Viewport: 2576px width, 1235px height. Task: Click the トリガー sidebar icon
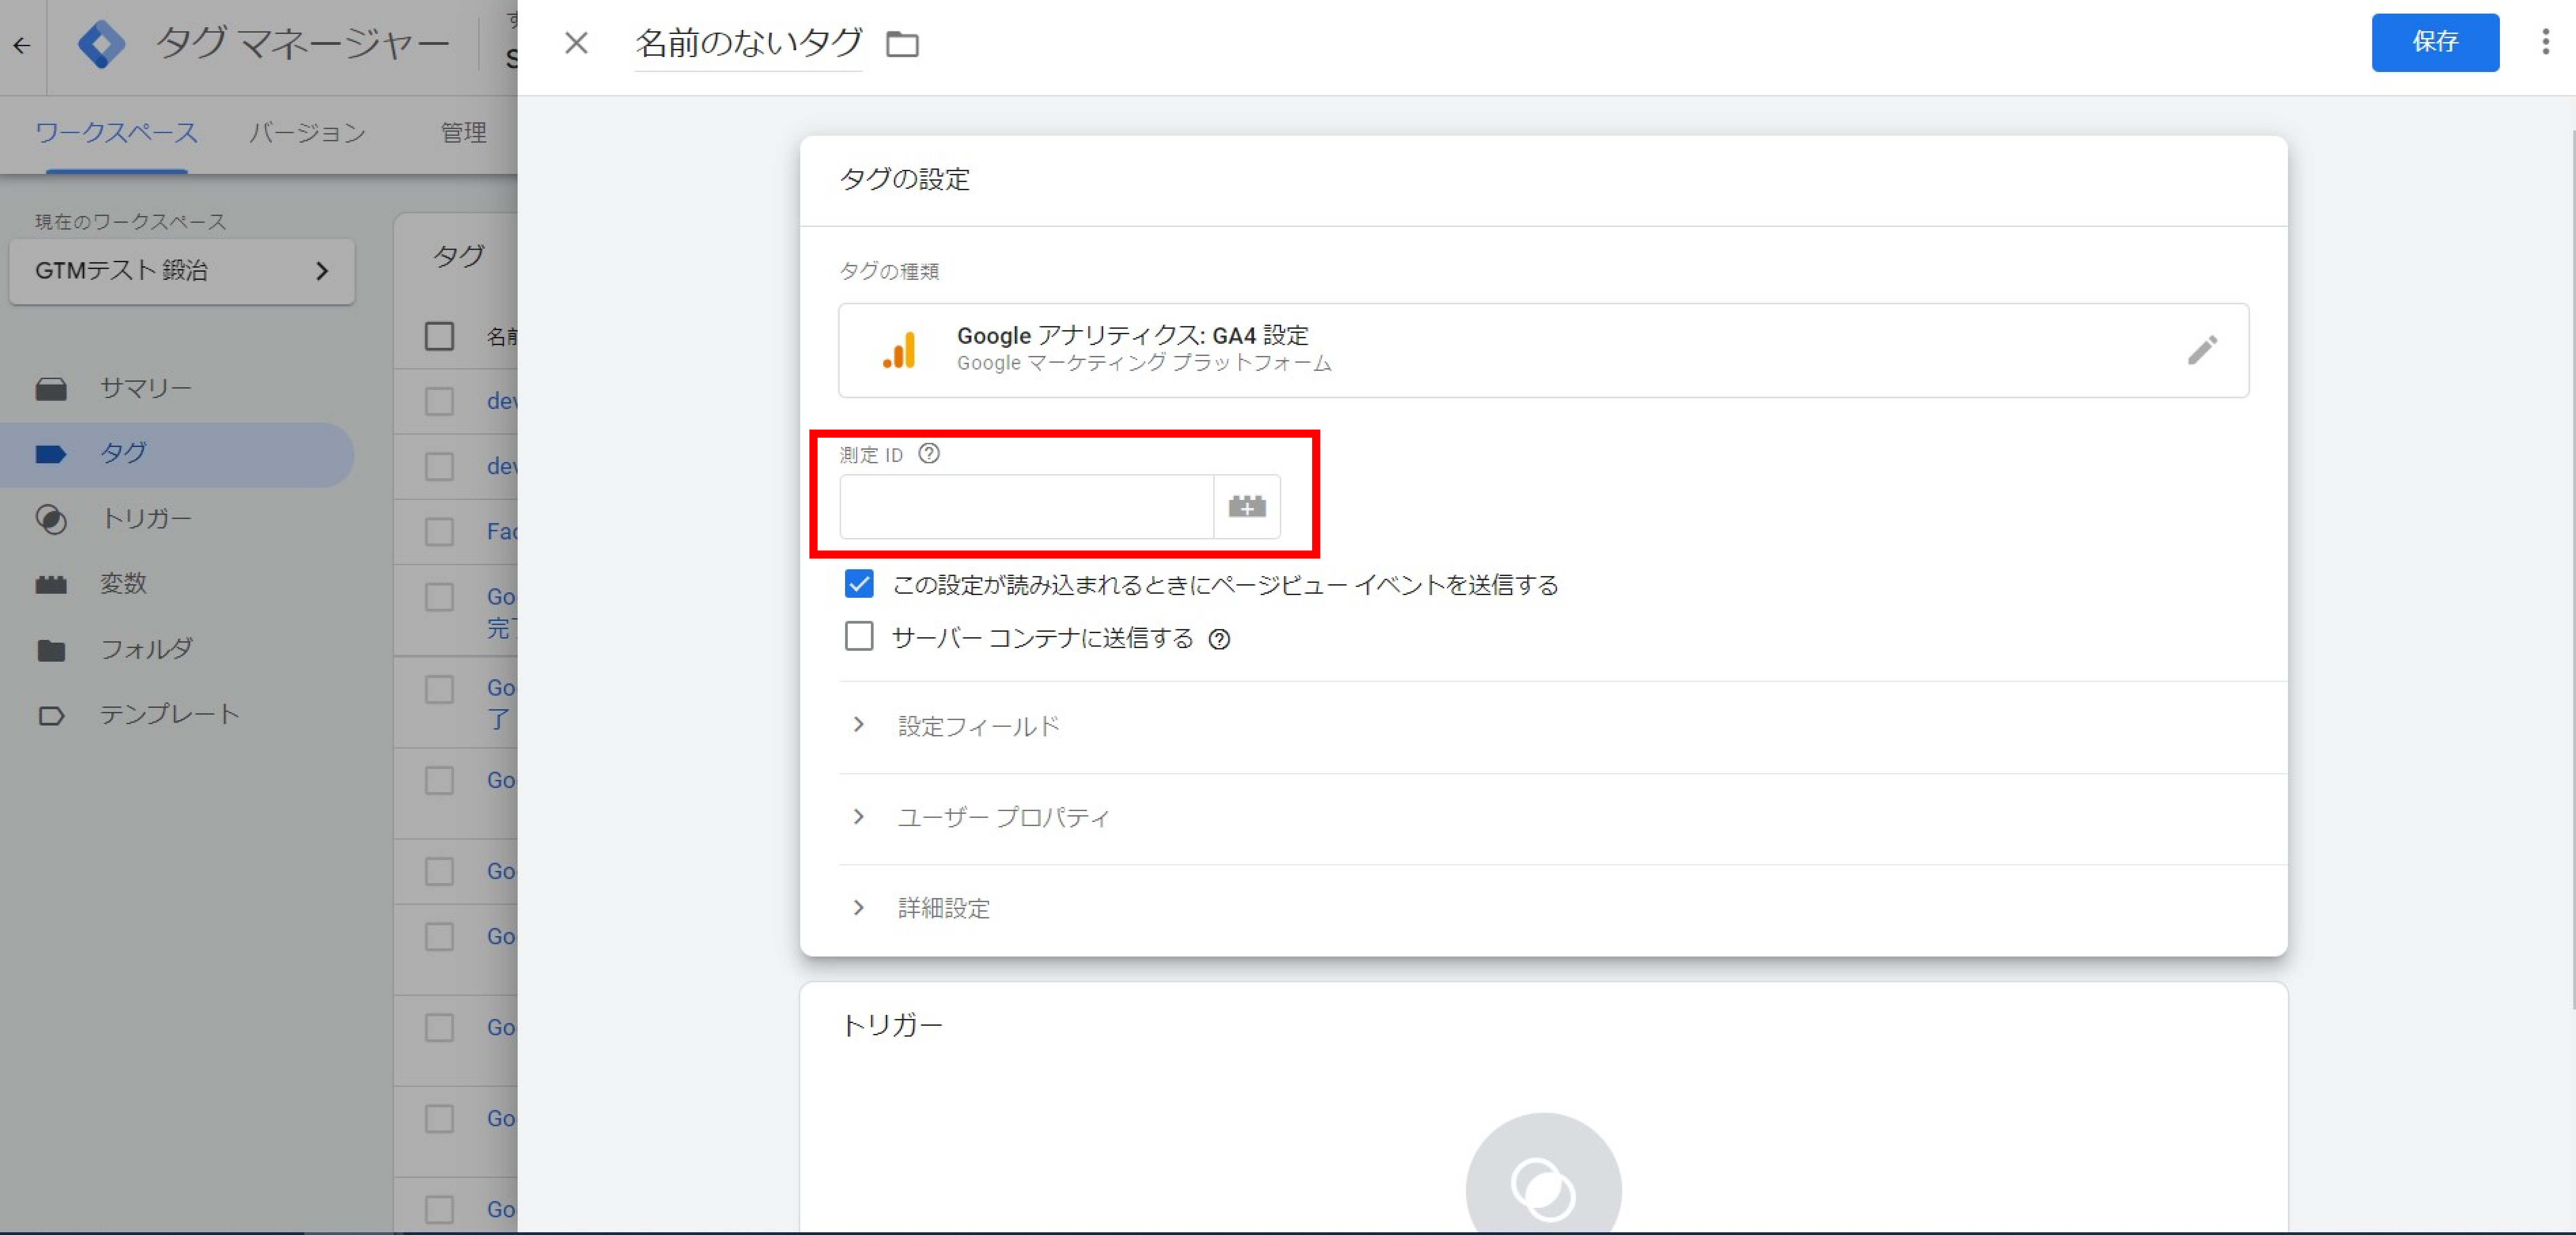(51, 520)
